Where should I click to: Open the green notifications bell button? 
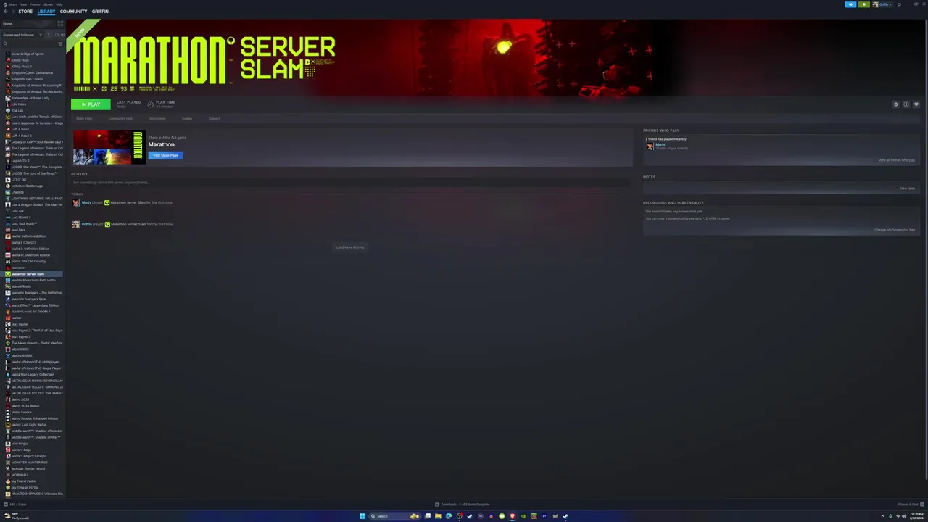[863, 4]
